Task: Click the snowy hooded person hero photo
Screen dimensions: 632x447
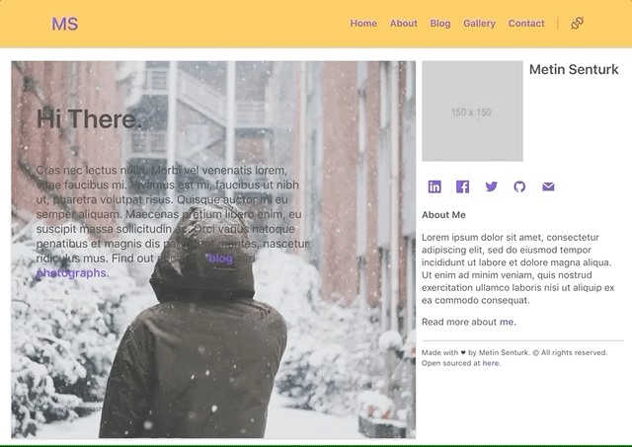Action: [x=213, y=250]
